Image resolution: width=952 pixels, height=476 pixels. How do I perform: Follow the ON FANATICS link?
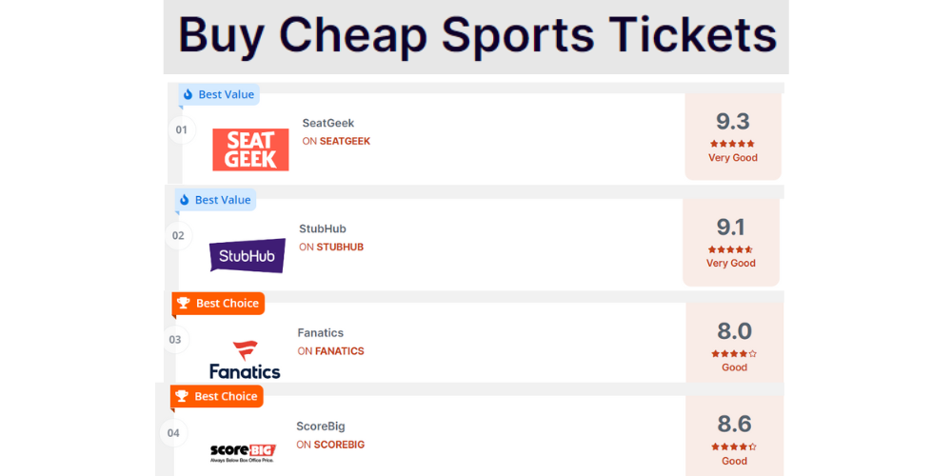point(330,351)
